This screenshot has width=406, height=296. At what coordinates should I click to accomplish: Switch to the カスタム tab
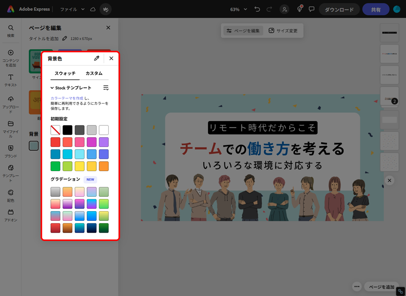point(94,73)
